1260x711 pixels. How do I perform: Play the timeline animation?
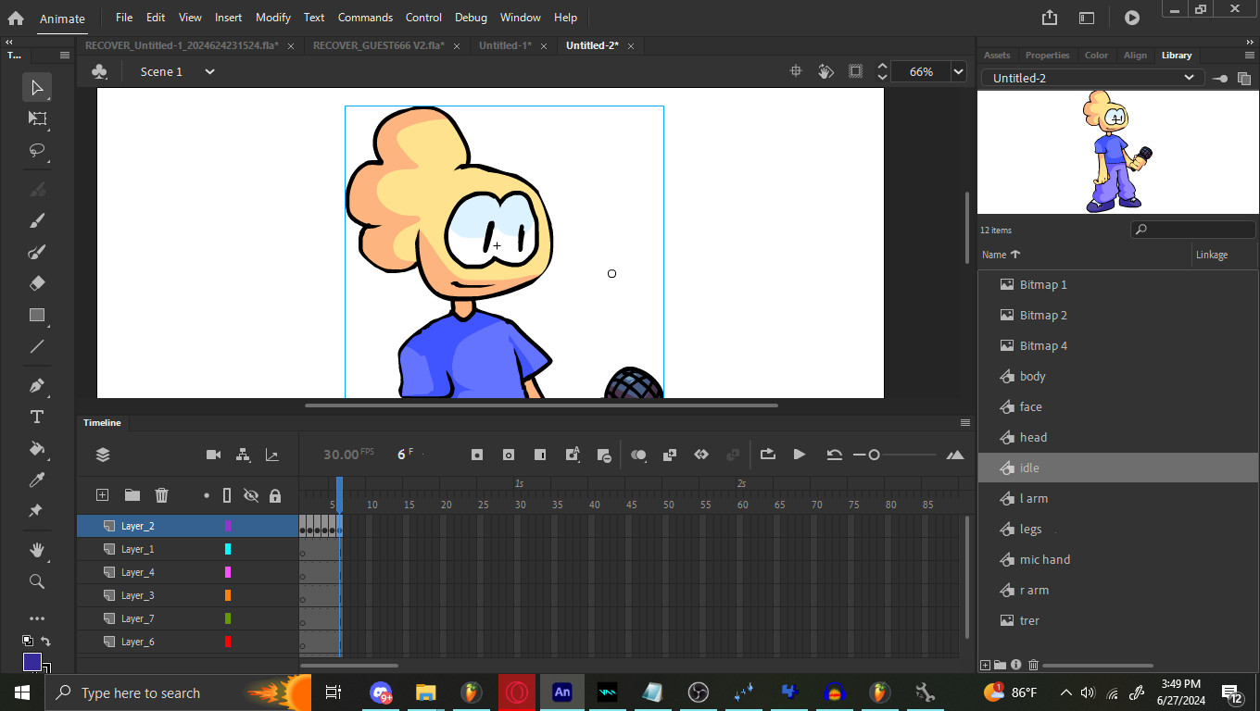799,455
